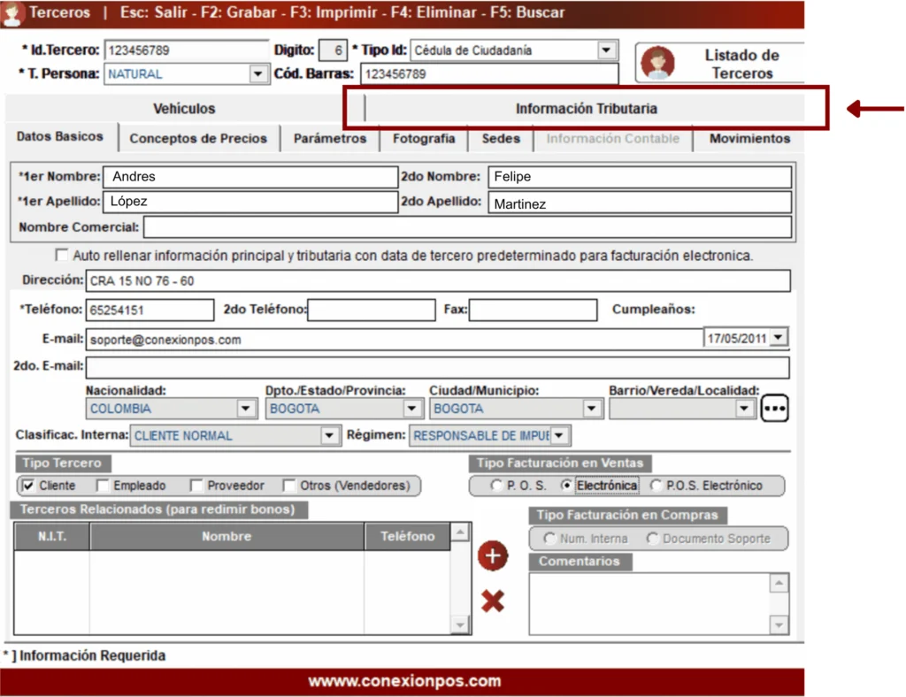Switch to the Vehículos tab
The image size is (906, 697).
pos(184,109)
